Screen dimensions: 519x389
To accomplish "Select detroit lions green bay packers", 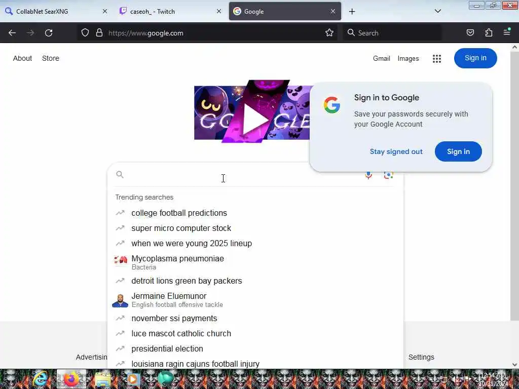I will point(255,281).
